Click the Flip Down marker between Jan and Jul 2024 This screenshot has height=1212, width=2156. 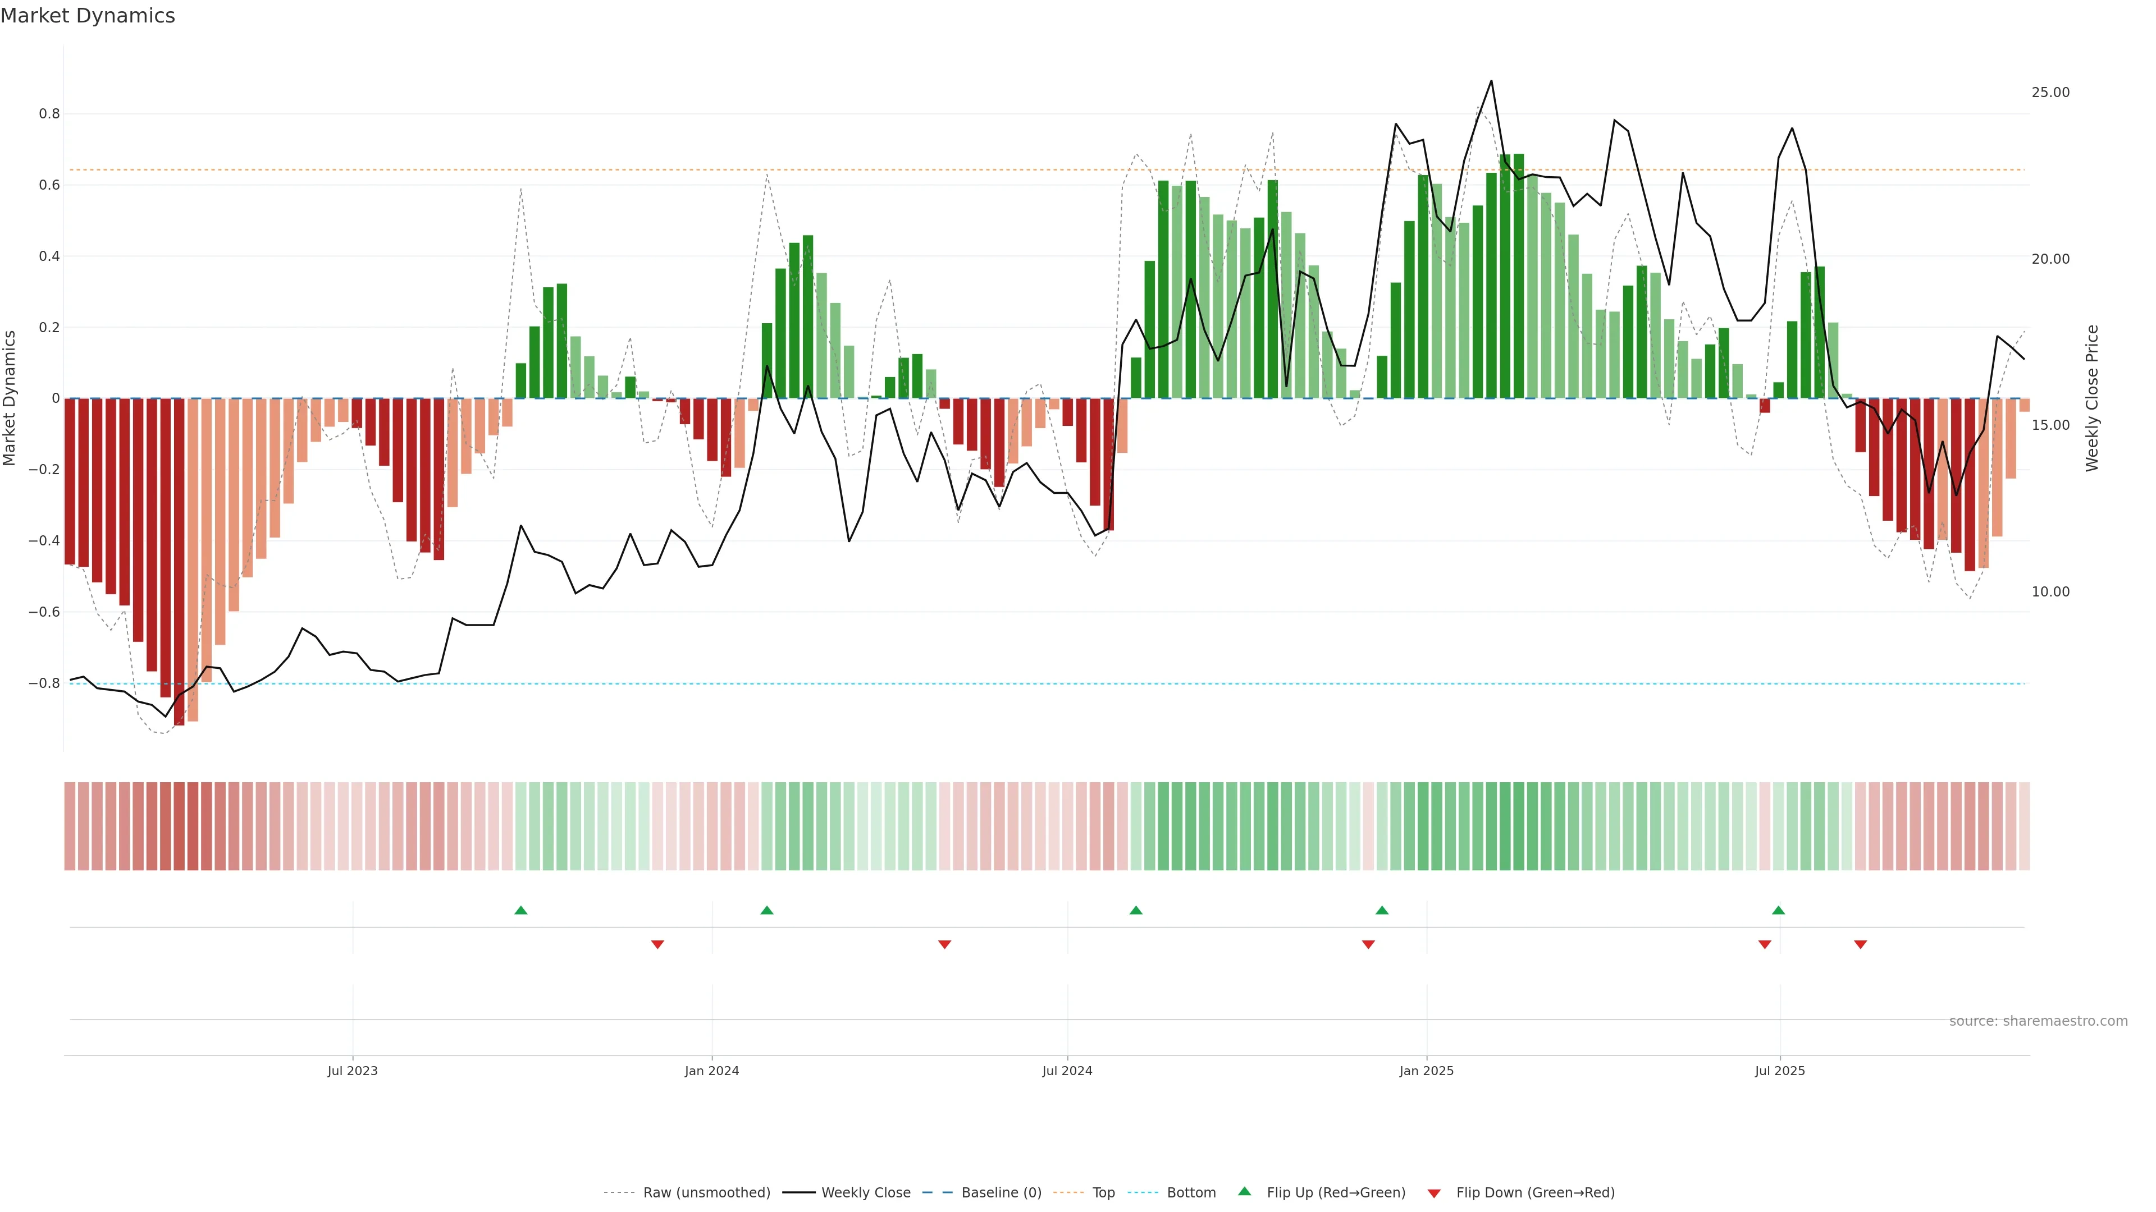(944, 944)
